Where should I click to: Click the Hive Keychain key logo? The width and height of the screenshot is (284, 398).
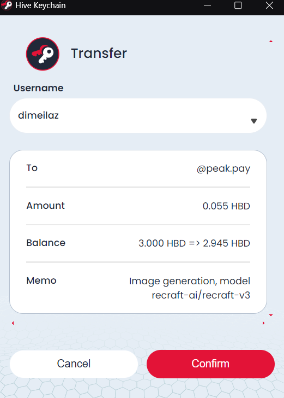[x=43, y=54]
